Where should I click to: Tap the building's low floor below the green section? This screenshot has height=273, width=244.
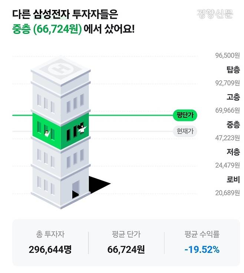(60, 155)
